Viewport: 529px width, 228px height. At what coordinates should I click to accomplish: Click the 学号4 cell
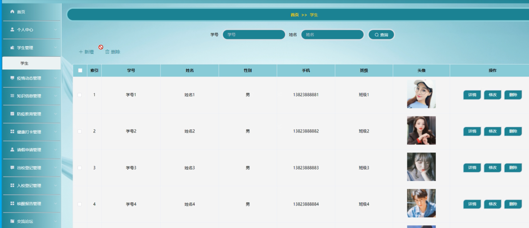coord(131,204)
